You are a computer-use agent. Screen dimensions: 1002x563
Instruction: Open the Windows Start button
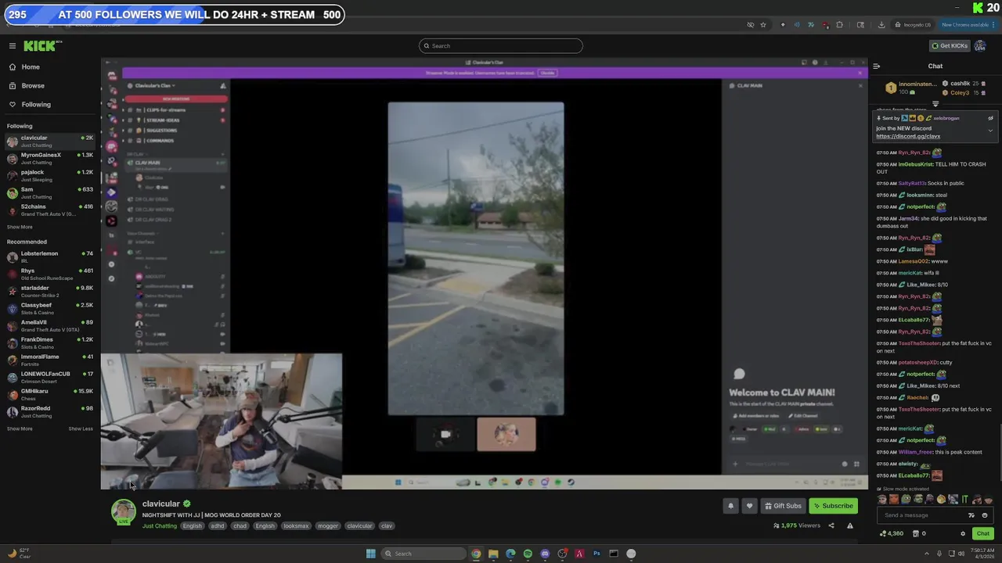click(x=370, y=554)
